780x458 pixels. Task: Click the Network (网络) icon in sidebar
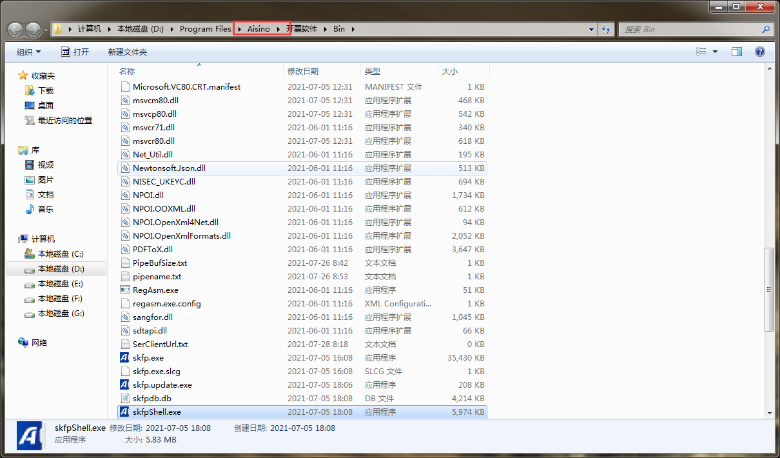pos(23,343)
